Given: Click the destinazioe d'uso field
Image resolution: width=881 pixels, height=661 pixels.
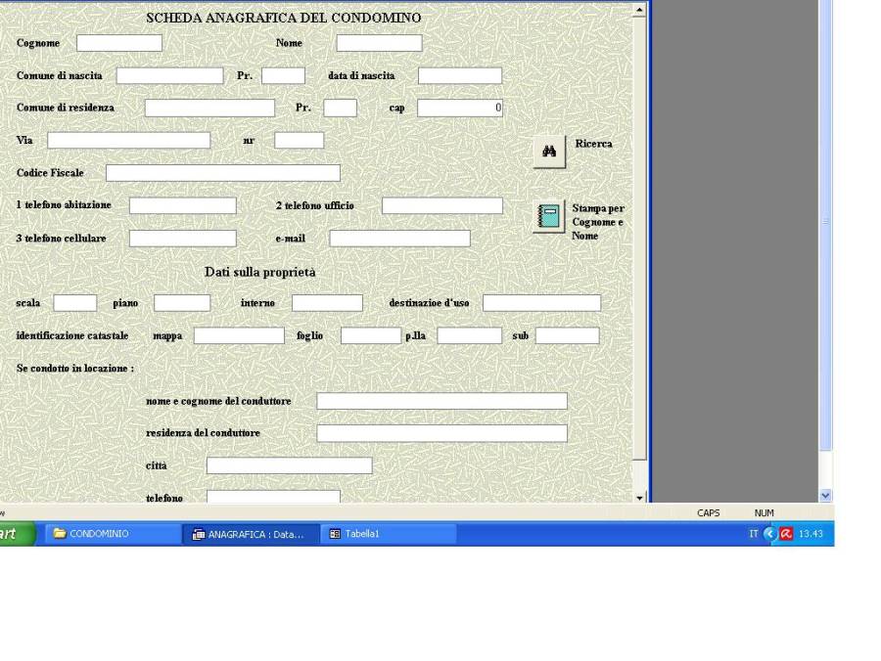Looking at the screenshot, I should click(541, 303).
